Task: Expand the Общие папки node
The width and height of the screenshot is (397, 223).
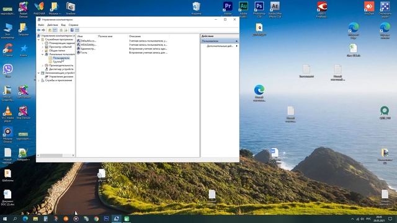Action: pos(43,51)
